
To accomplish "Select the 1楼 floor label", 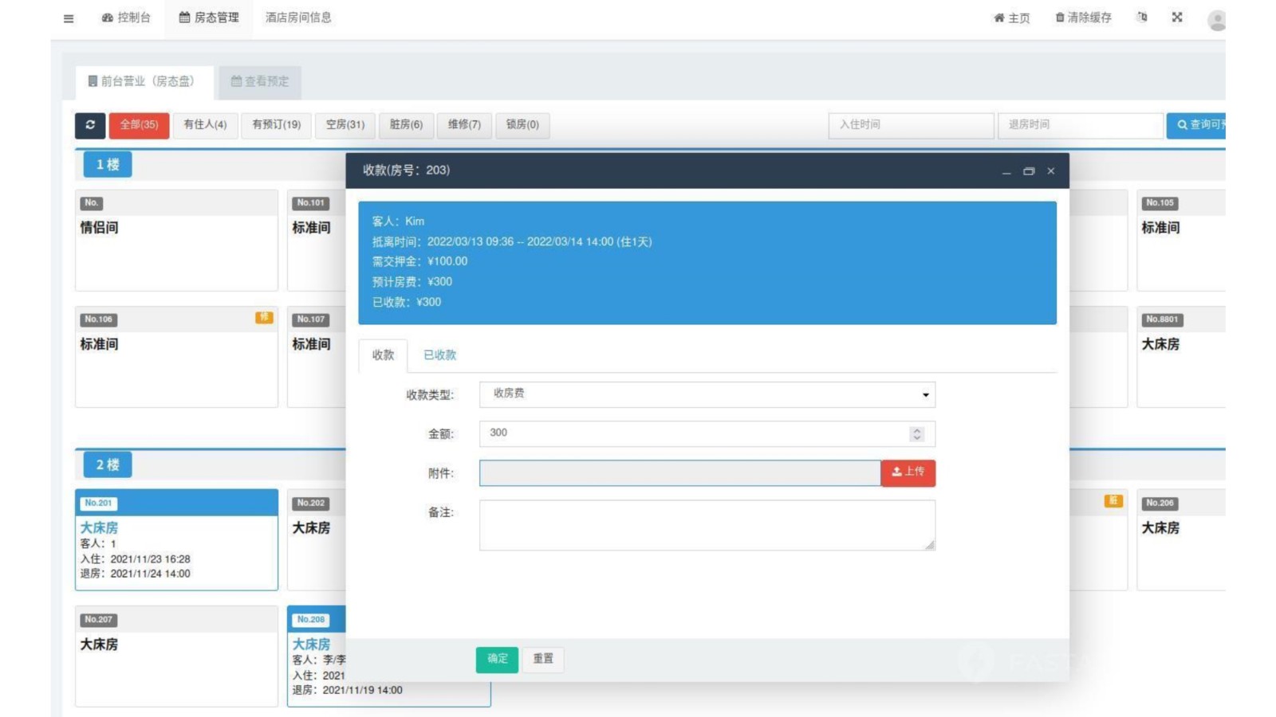I will tap(108, 165).
